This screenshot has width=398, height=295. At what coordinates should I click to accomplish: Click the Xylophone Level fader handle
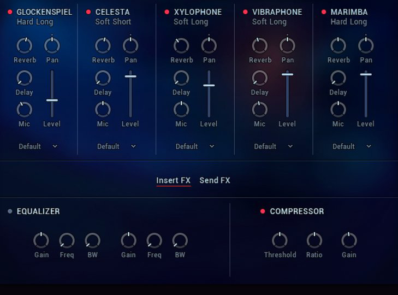tap(209, 85)
